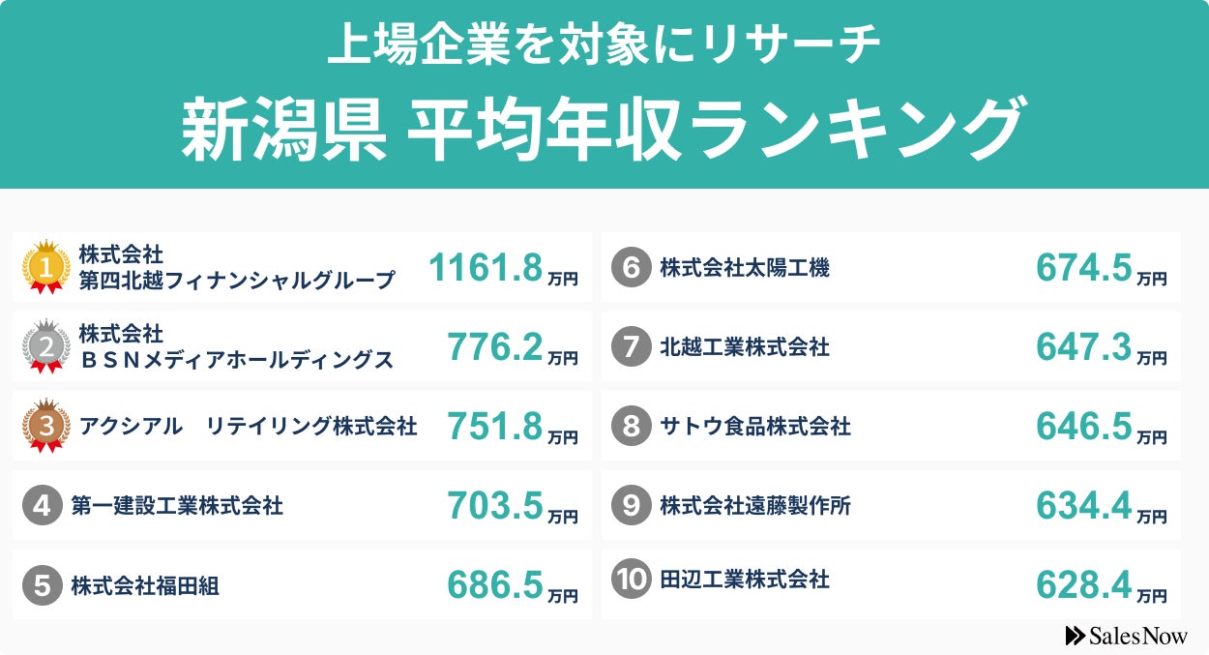Click the gray number 6 rank badge
Image resolution: width=1209 pixels, height=655 pixels.
pyautogui.click(x=631, y=267)
